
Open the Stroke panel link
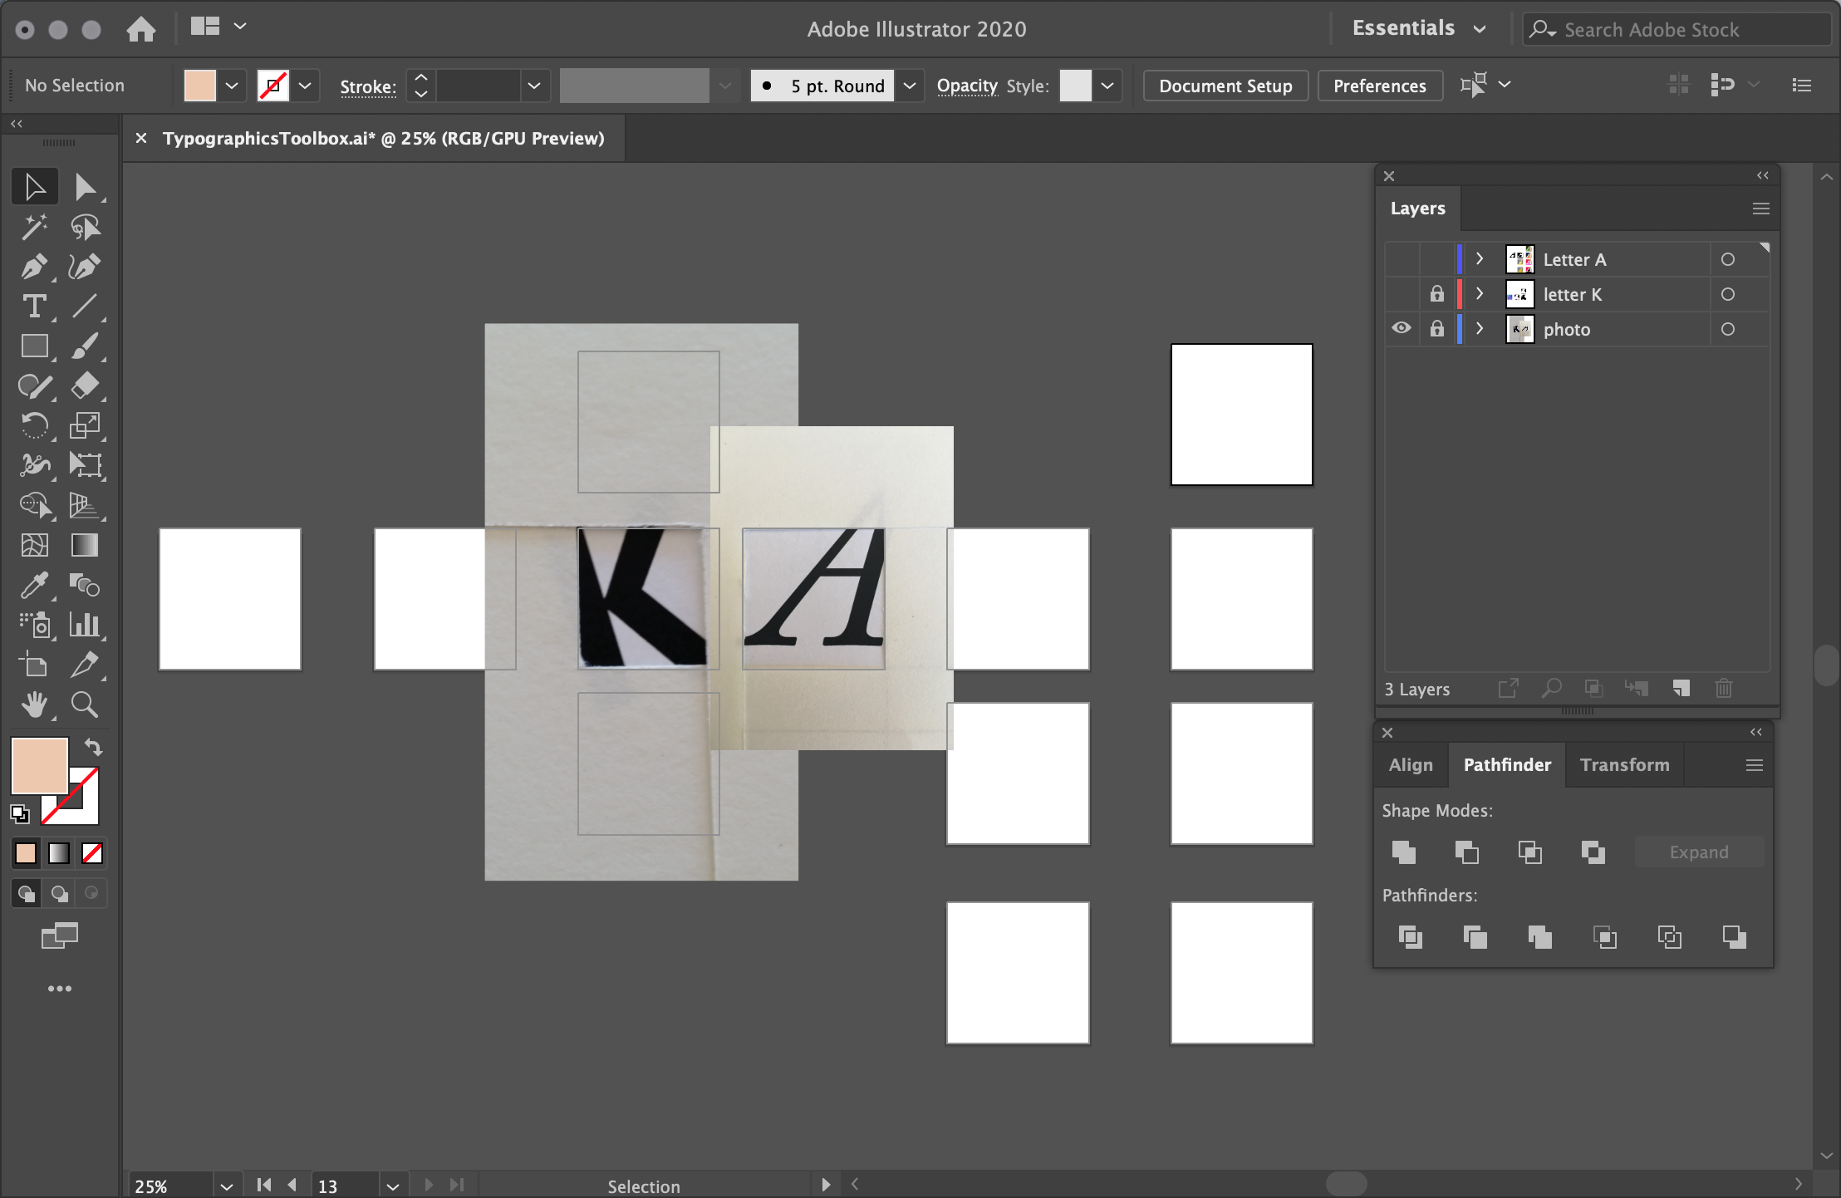[367, 86]
